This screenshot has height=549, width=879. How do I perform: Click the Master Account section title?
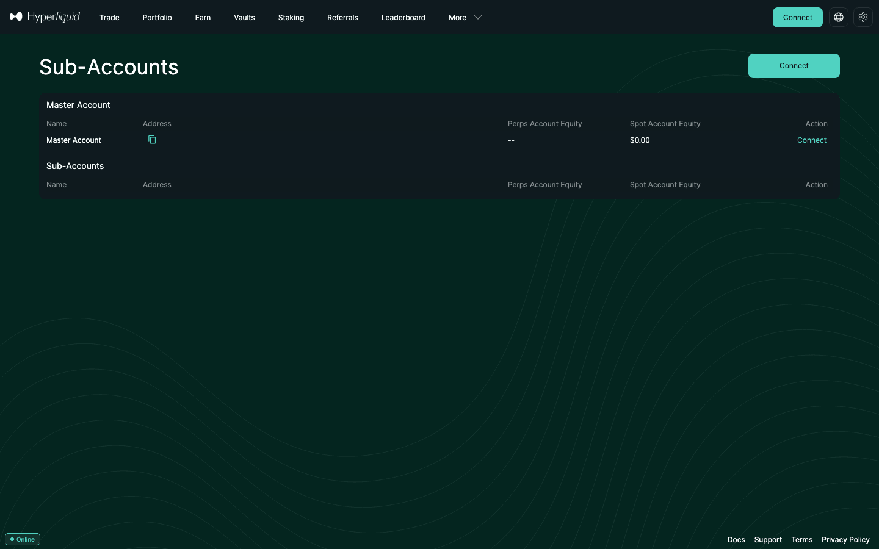pos(78,105)
